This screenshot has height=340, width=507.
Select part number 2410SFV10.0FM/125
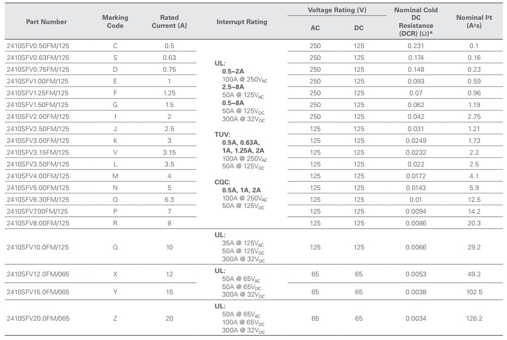point(38,247)
